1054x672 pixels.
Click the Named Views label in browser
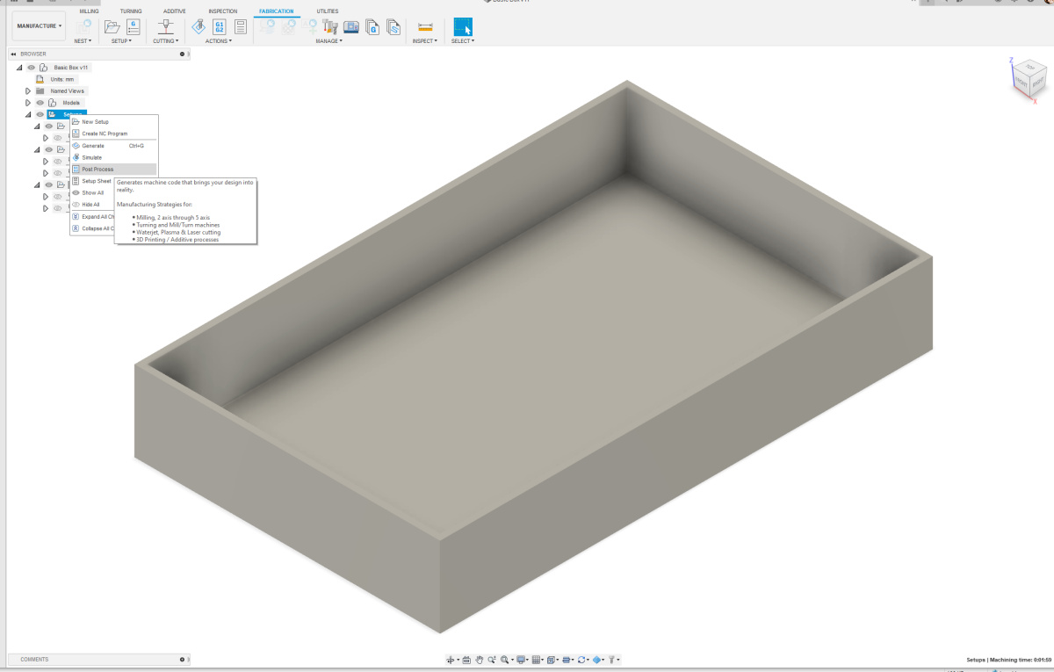coord(68,90)
